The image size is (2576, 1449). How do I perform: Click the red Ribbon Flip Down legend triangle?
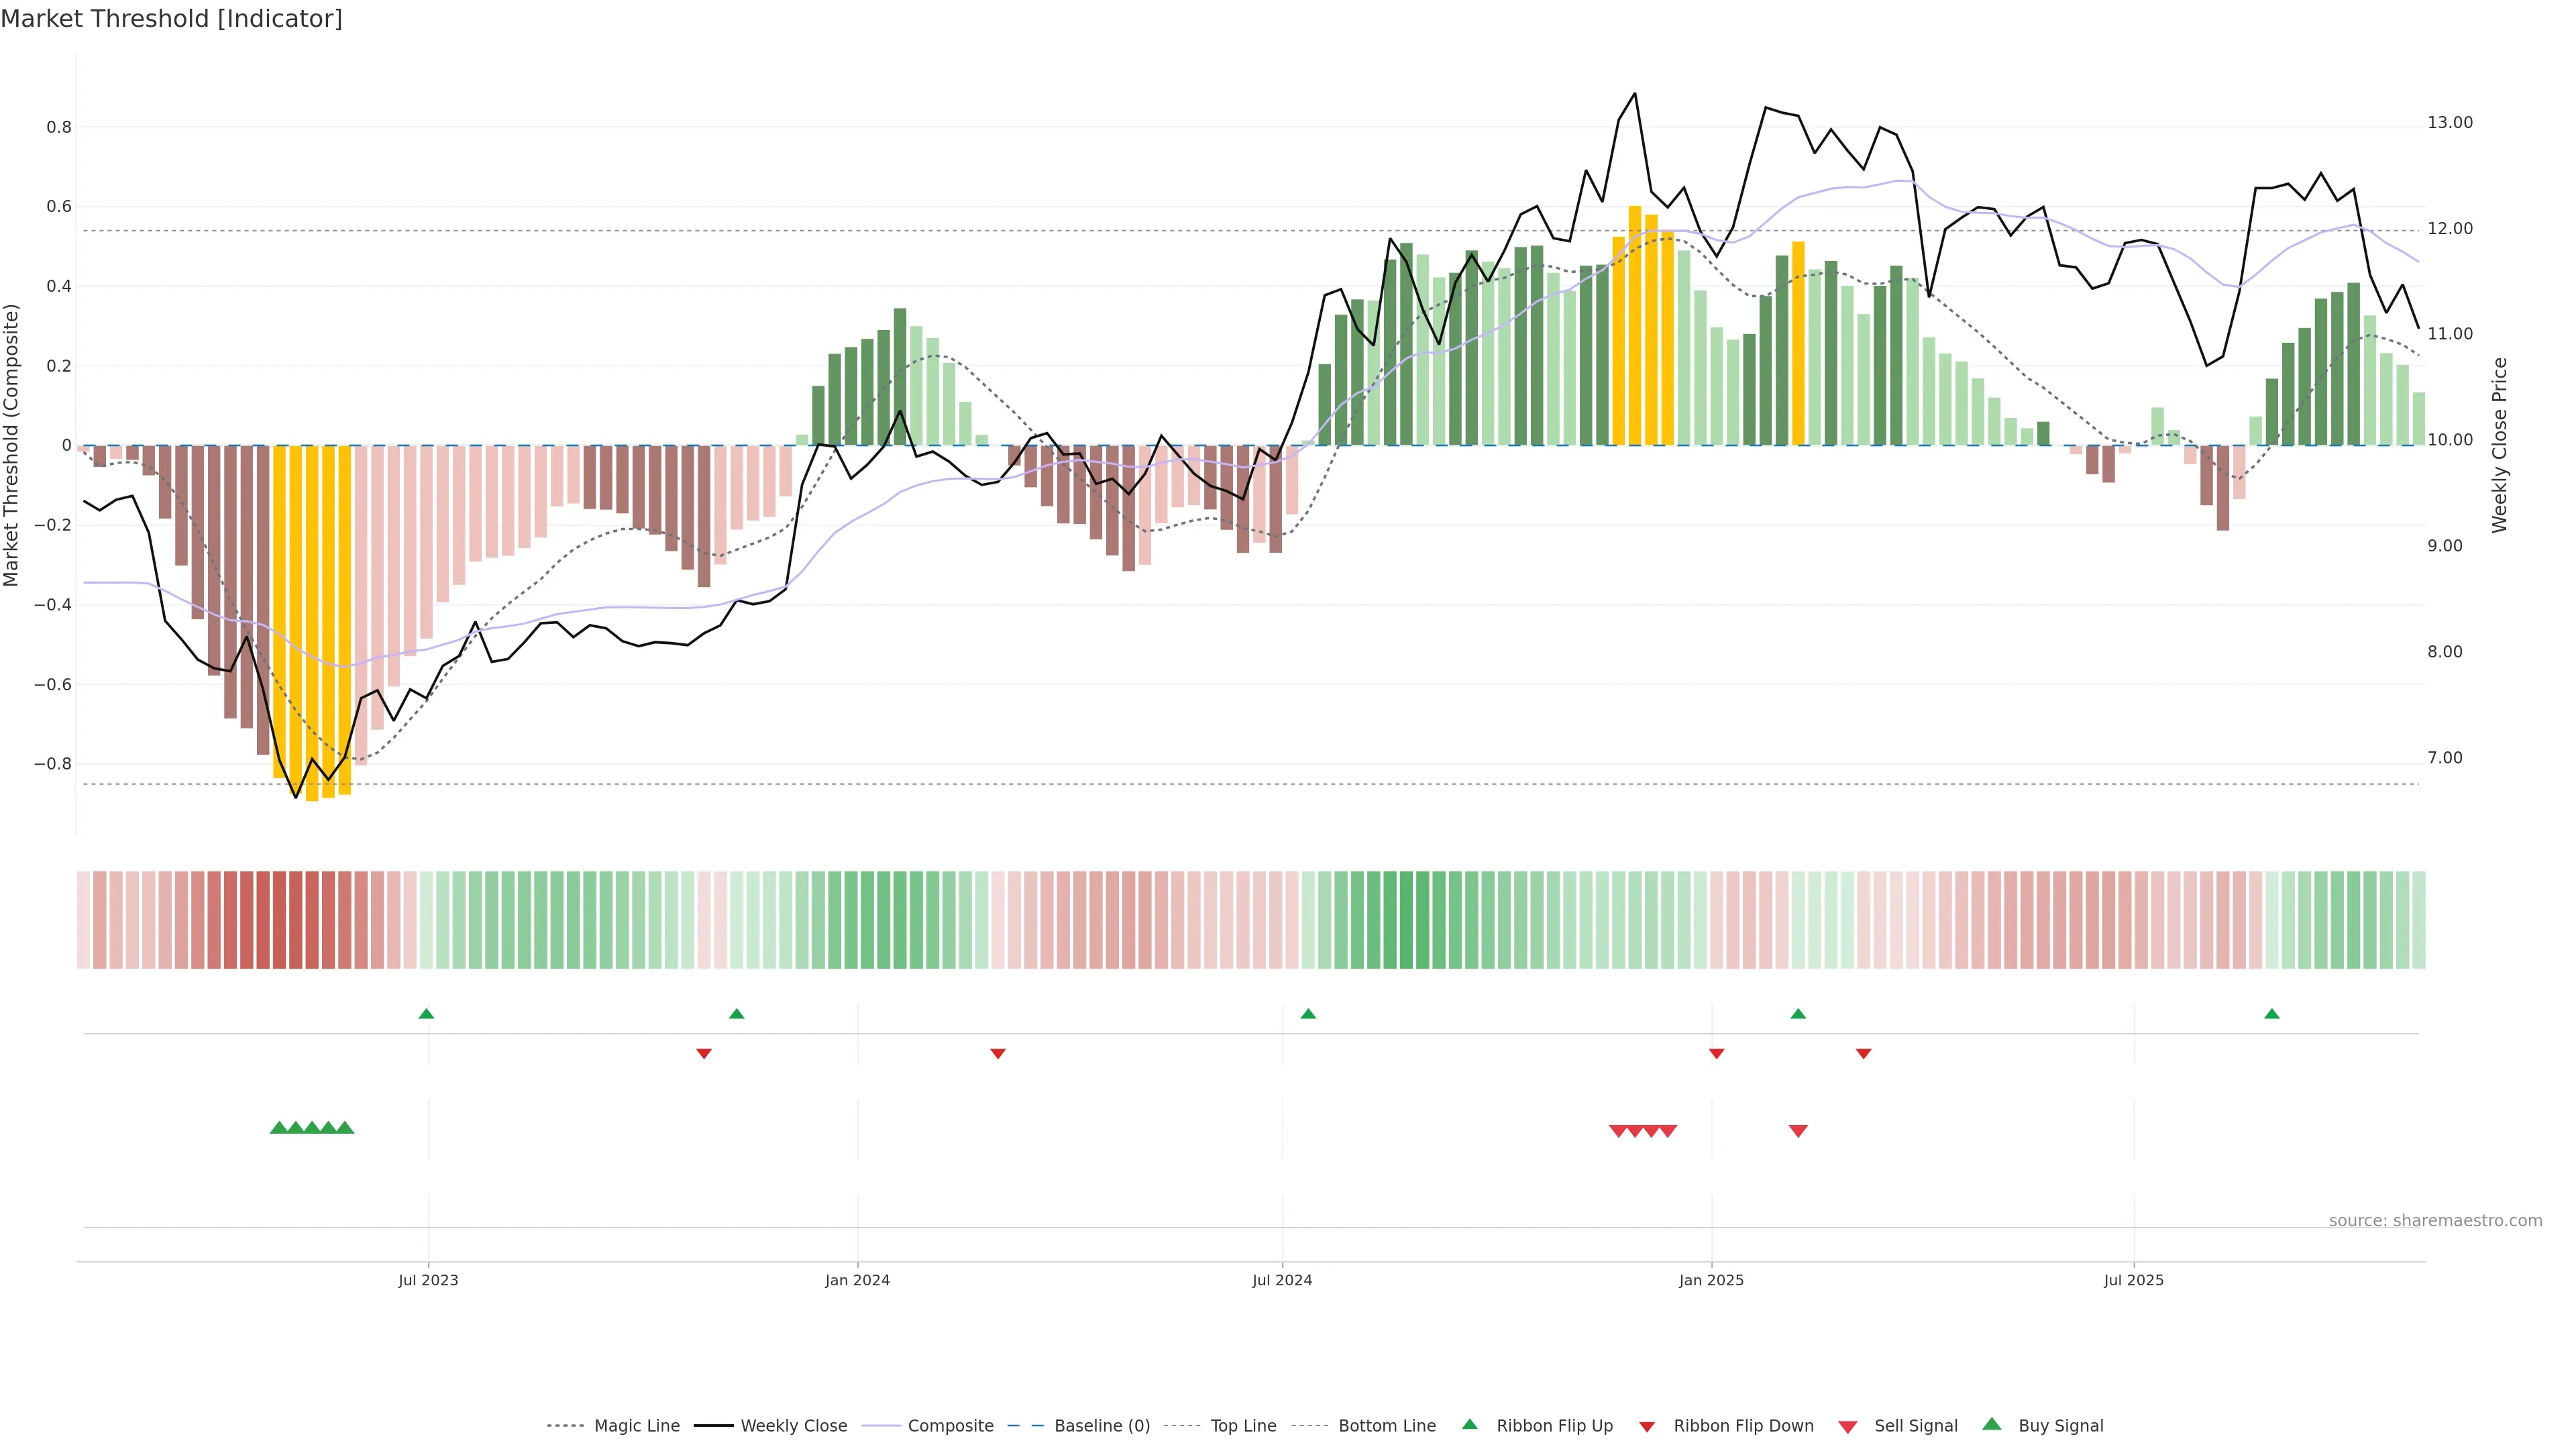pyautogui.click(x=1646, y=1426)
